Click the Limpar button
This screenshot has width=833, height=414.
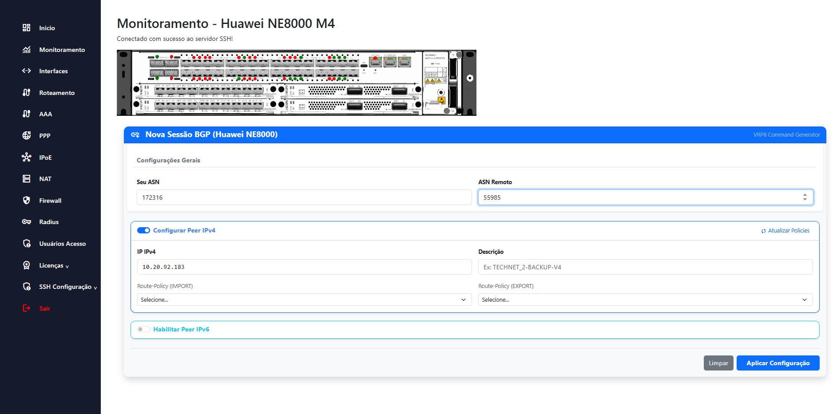pyautogui.click(x=718, y=363)
